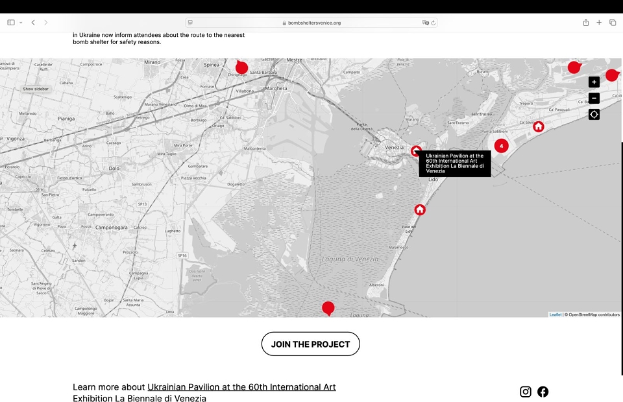Viewport: 623px width, 402px height.
Task: Zoom out the map with minus button
Action: point(594,98)
